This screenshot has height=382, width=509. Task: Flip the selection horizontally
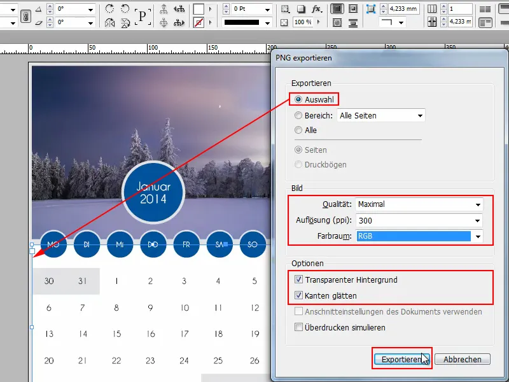(x=109, y=23)
